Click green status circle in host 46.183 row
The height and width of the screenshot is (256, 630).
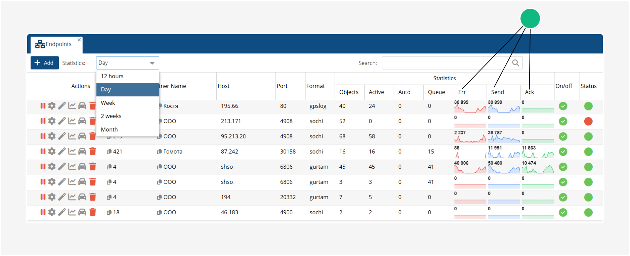(x=588, y=212)
